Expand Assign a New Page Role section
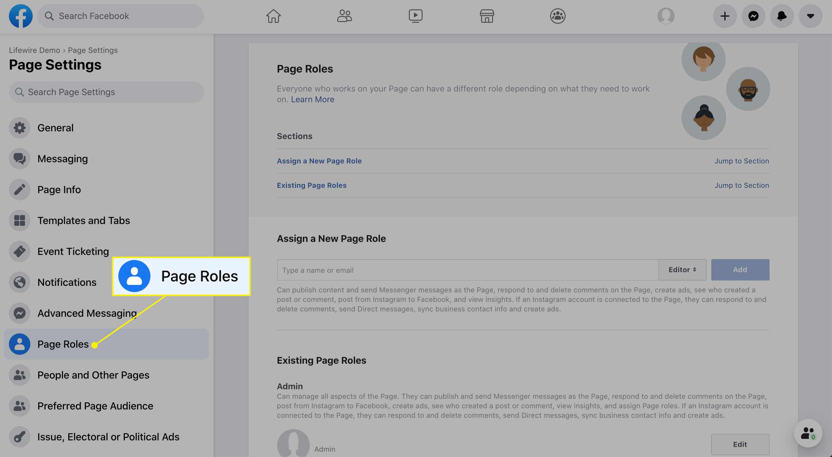This screenshot has height=457, width=832. point(319,161)
